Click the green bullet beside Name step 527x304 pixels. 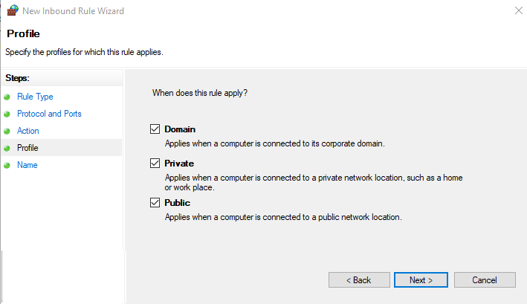[7, 166]
